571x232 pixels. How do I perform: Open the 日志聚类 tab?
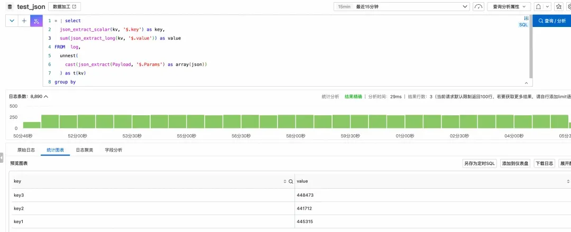[x=85, y=150]
